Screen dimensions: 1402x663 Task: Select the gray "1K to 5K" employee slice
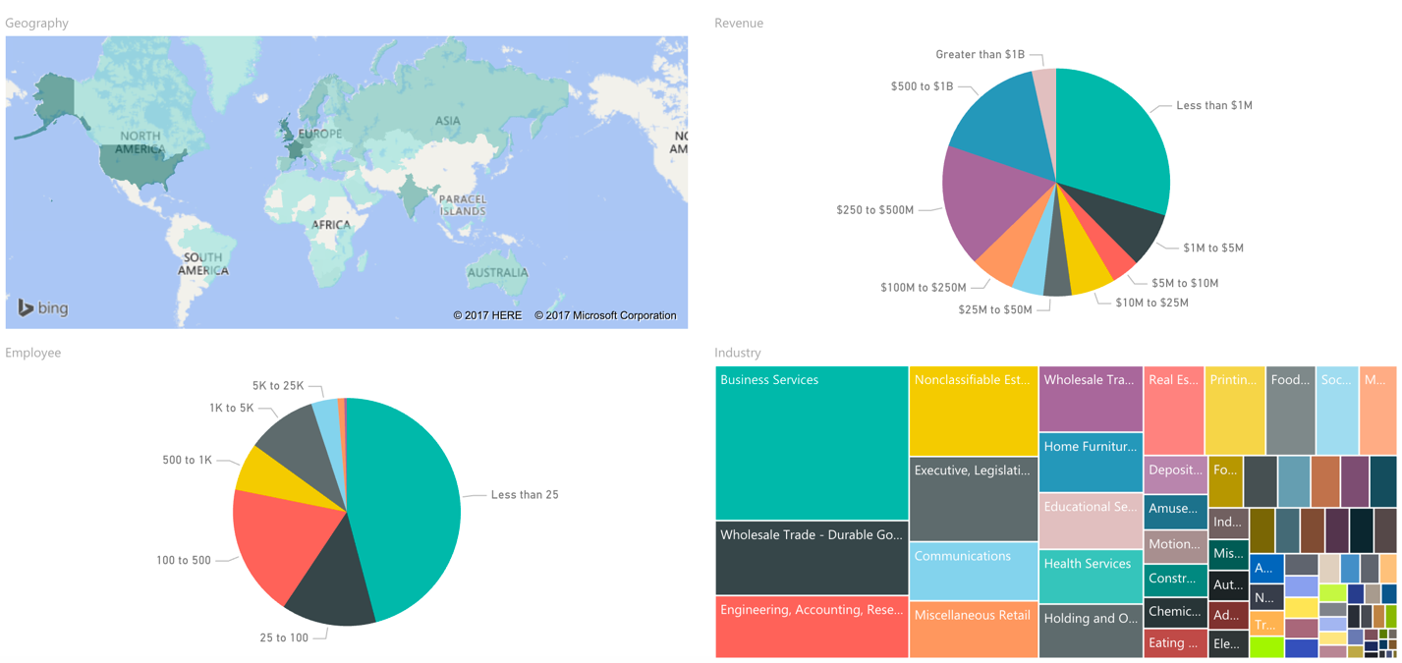pos(290,437)
